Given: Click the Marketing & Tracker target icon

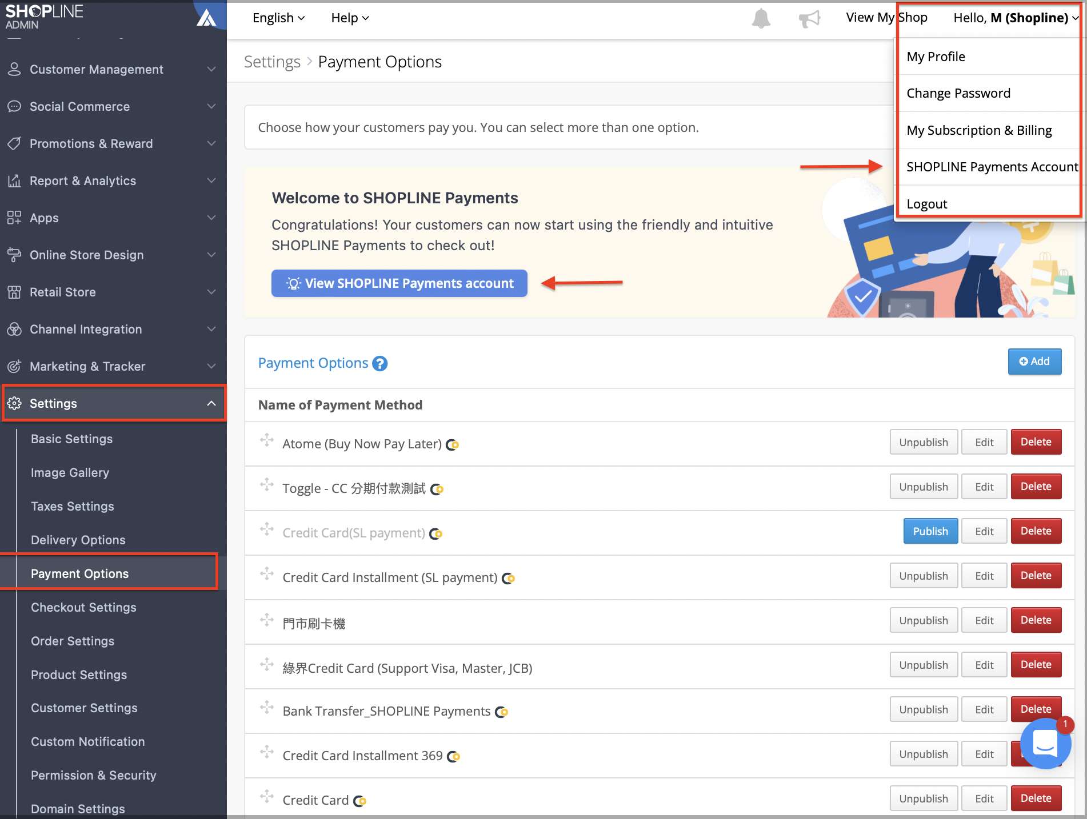Looking at the screenshot, I should [x=14, y=366].
